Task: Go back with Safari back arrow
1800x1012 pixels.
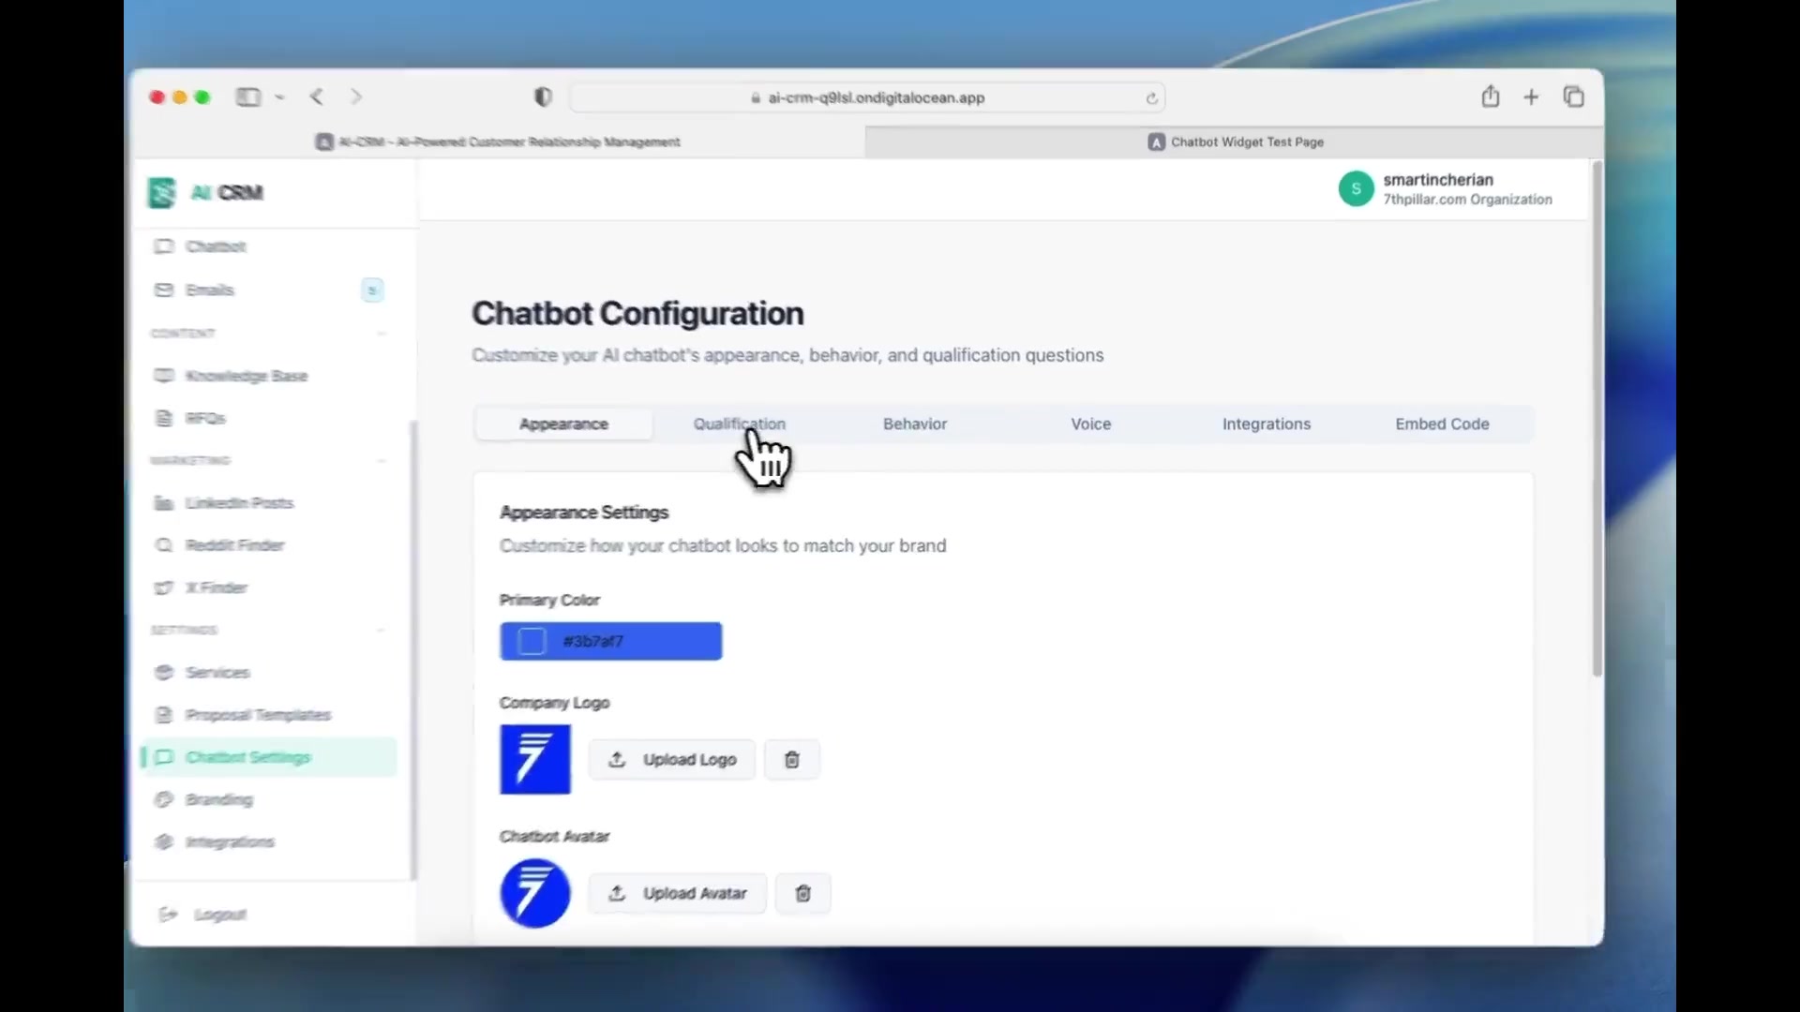Action: tap(317, 97)
